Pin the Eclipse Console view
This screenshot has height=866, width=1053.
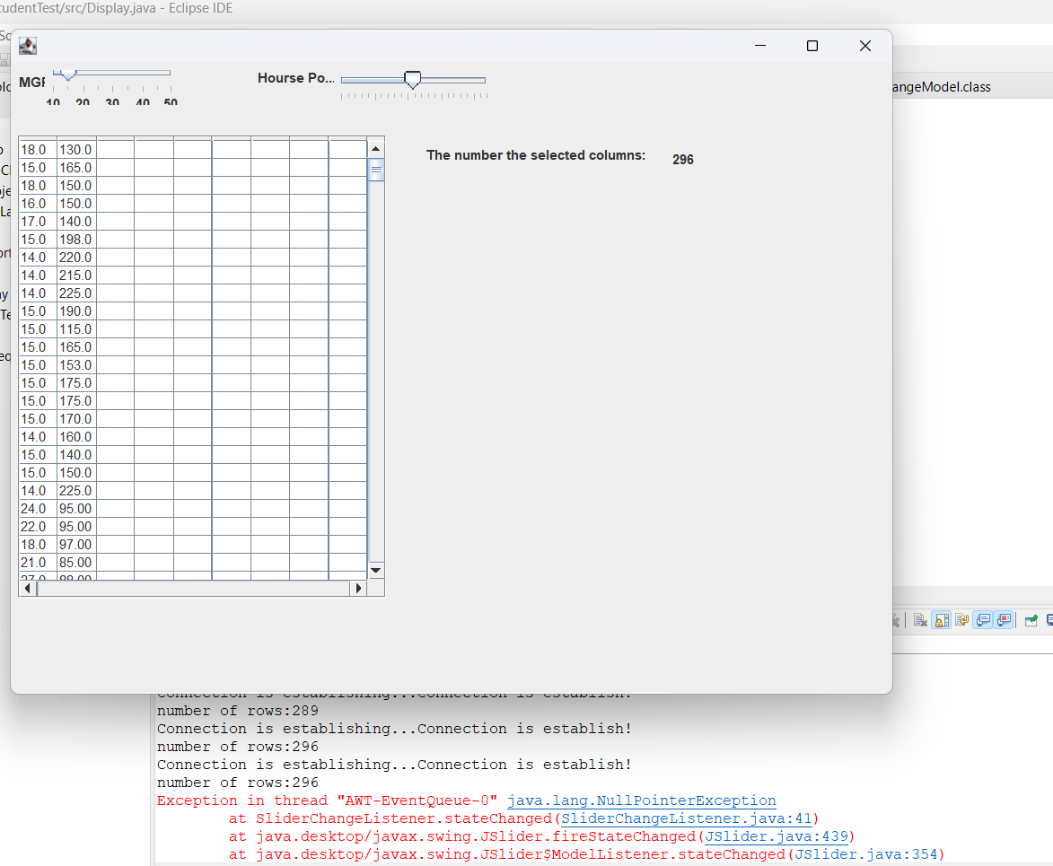[x=1031, y=619]
